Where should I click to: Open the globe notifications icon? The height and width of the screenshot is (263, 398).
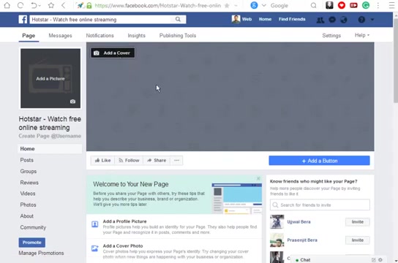344,20
